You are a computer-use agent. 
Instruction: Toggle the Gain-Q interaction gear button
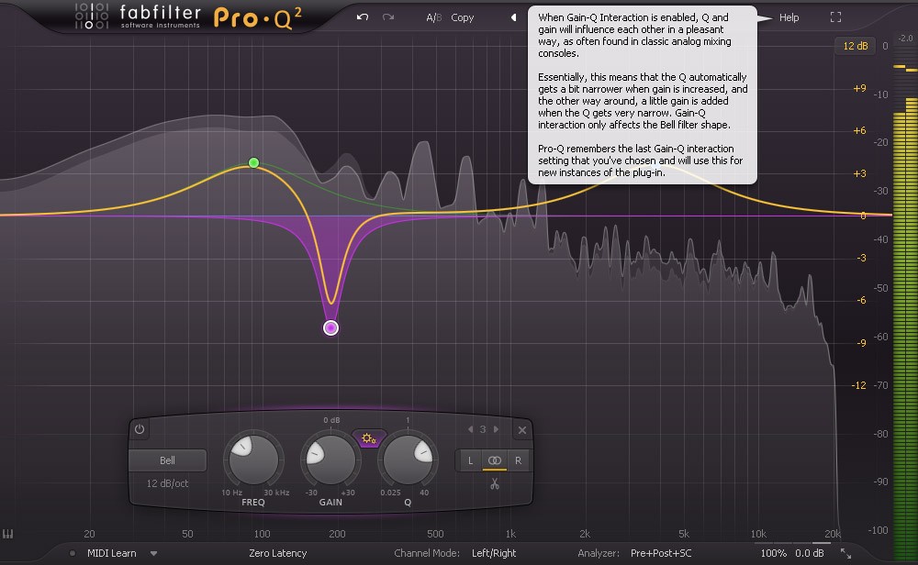point(369,438)
